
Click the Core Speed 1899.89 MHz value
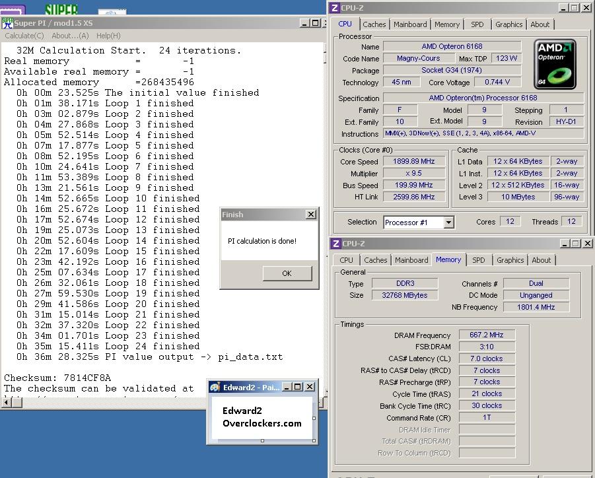coord(414,161)
